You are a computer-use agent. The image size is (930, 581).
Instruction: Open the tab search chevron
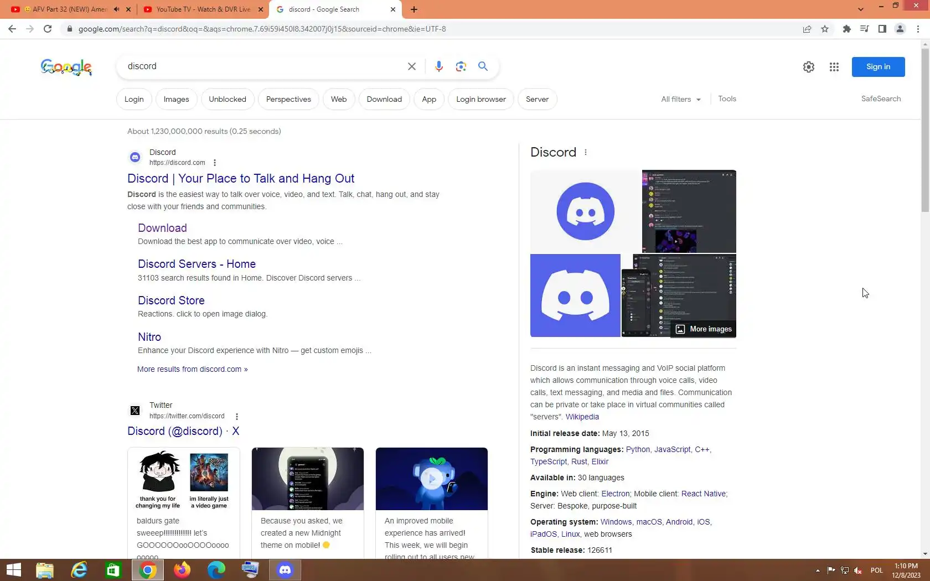tap(860, 9)
